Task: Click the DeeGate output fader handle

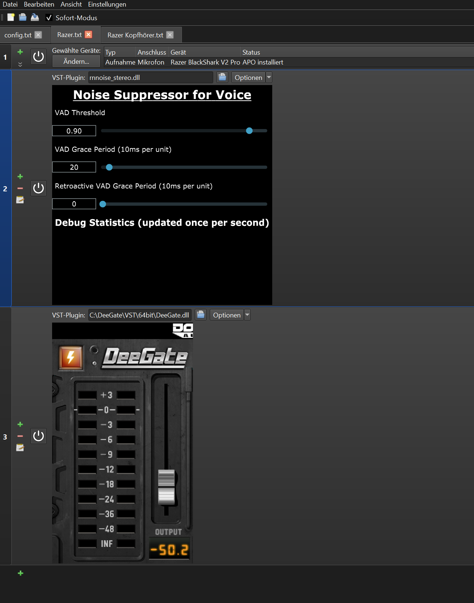Action: (166, 486)
